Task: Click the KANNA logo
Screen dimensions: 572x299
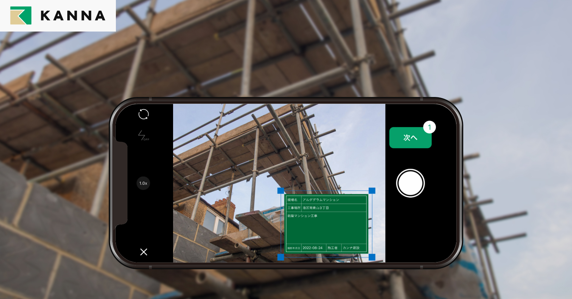Action: click(58, 15)
